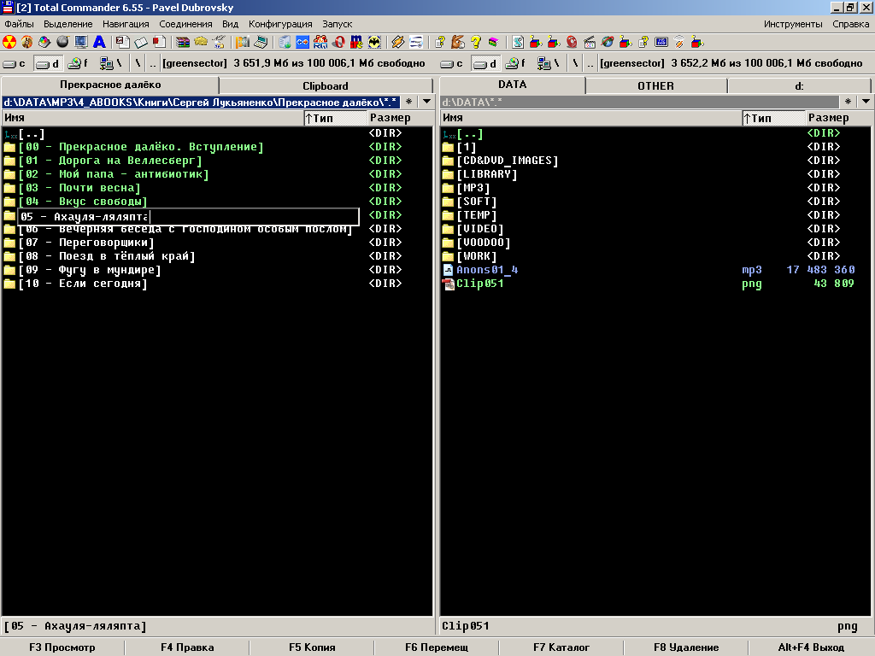Click F5 Копия button
This screenshot has width=875, height=656.
[312, 647]
